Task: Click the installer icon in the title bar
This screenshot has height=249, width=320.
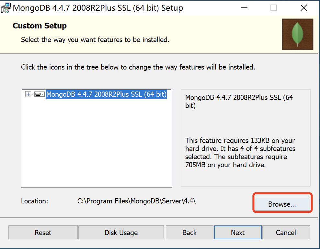Action: (x=6, y=8)
